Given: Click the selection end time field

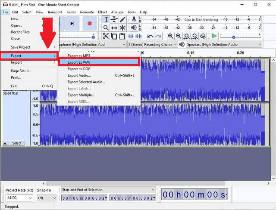Looking at the screenshot, I should tap(133, 198).
